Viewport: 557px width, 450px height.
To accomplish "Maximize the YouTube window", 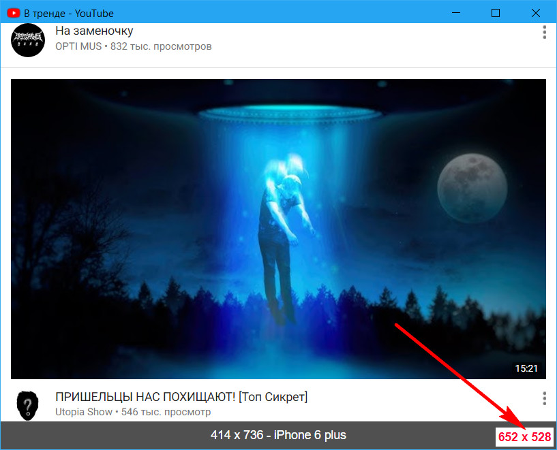I will pyautogui.click(x=496, y=13).
